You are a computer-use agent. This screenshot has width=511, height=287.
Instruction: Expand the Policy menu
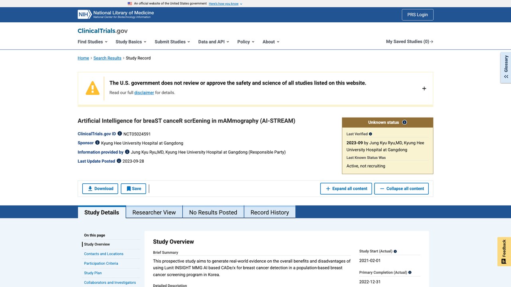click(x=246, y=41)
